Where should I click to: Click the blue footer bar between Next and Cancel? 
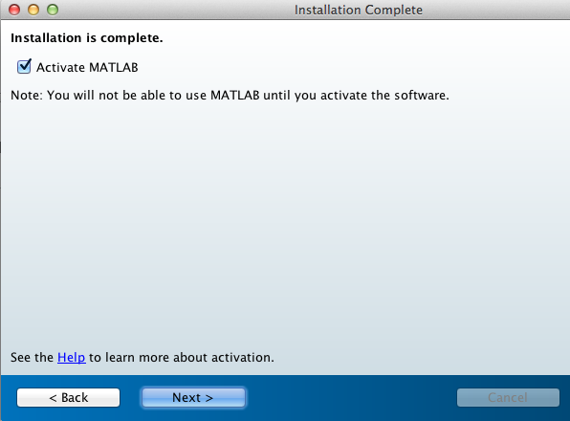(351, 398)
